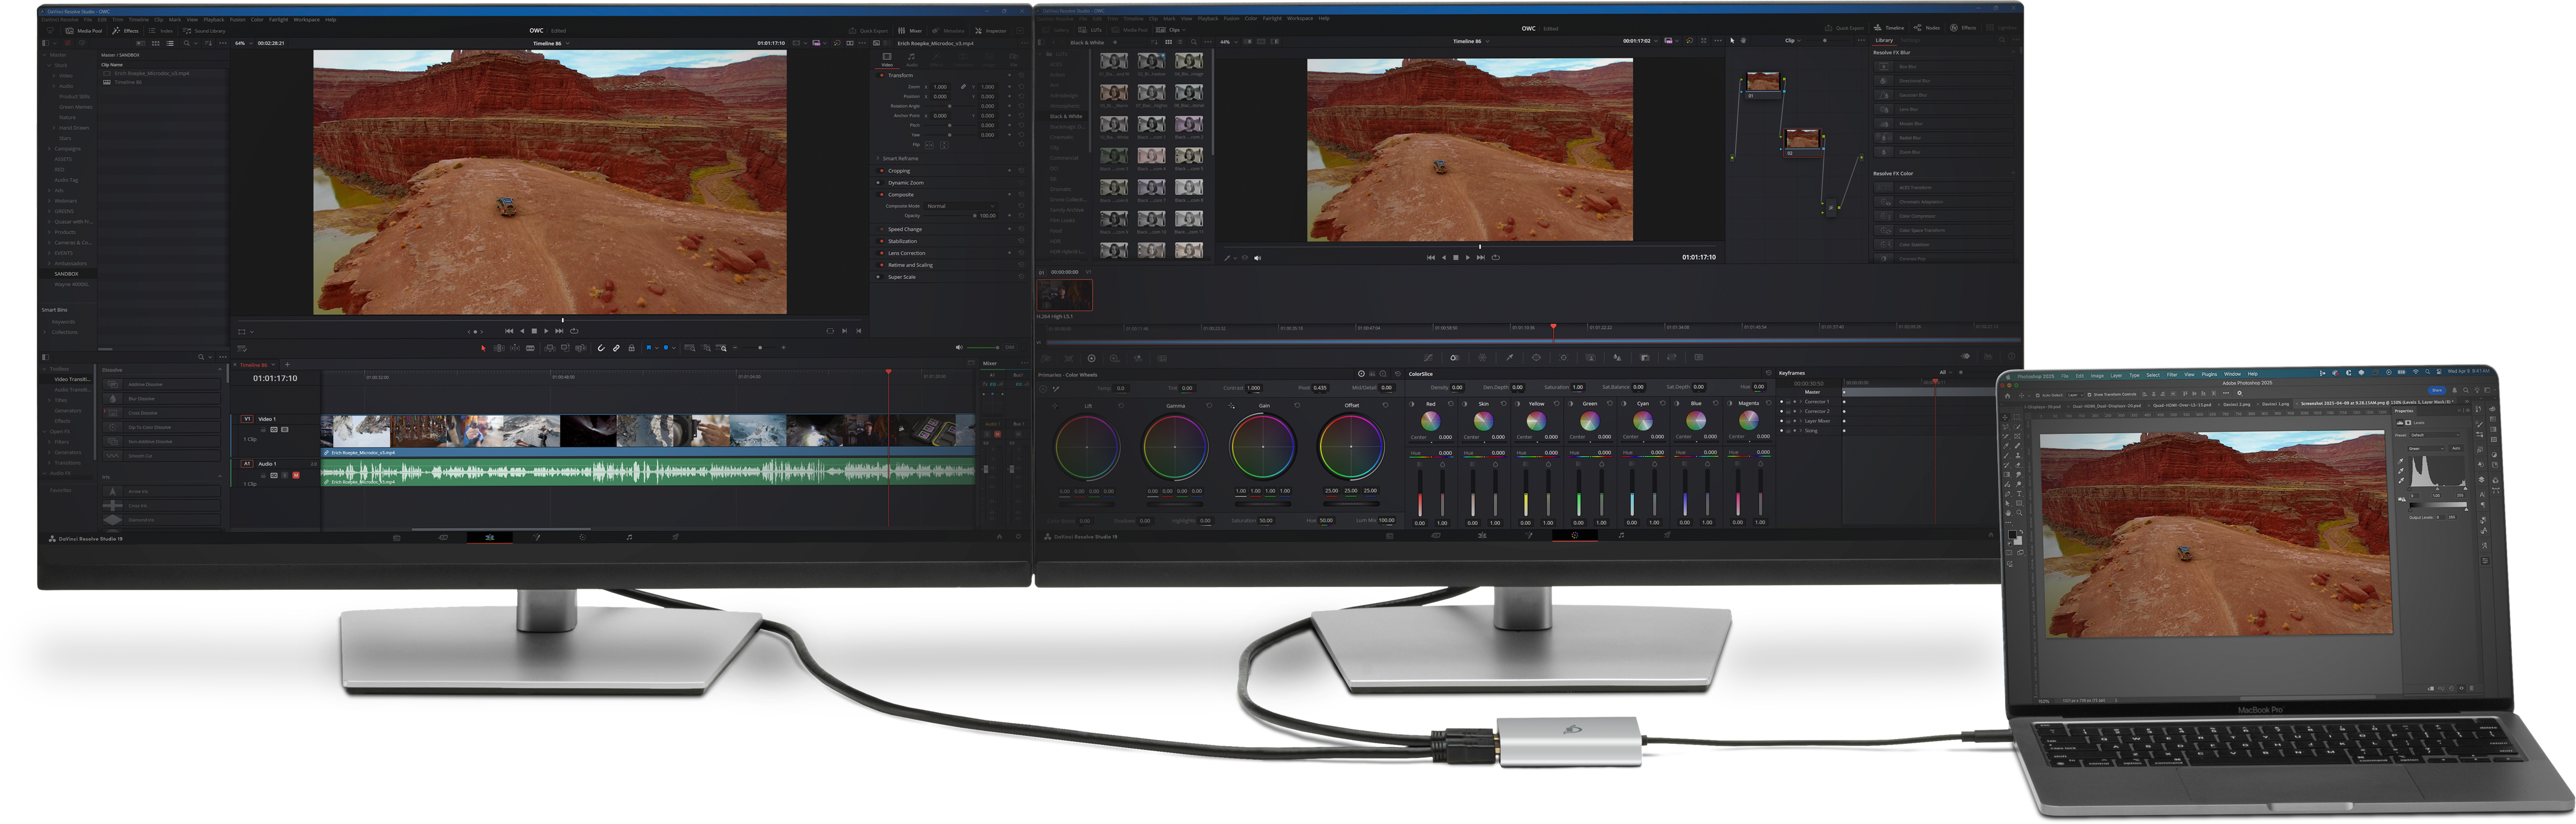The image size is (2576, 824).
Task: Click the Blade Edit Mode razor icon
Action: tap(530, 348)
